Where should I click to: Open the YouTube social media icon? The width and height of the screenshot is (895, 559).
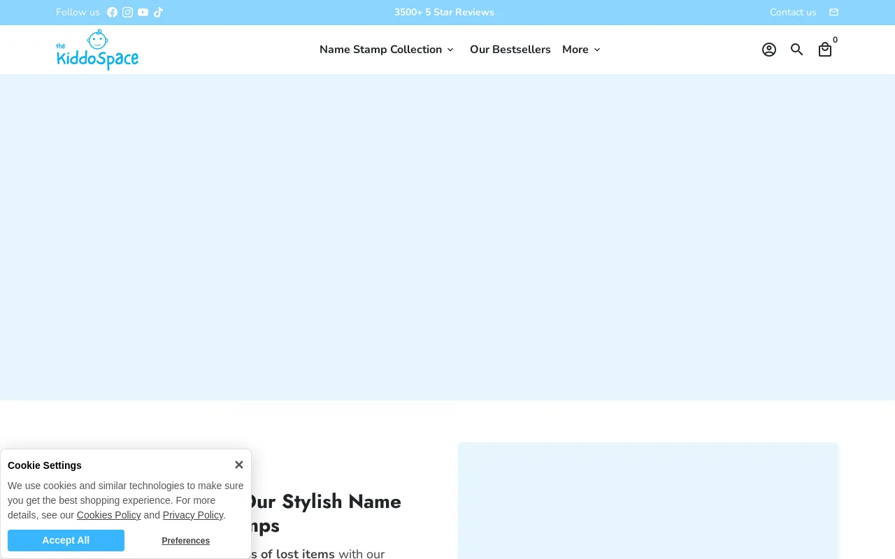143,12
